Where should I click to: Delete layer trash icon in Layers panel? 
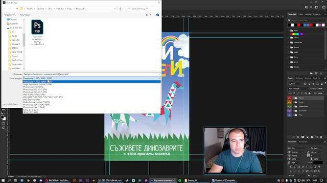coord(321,137)
